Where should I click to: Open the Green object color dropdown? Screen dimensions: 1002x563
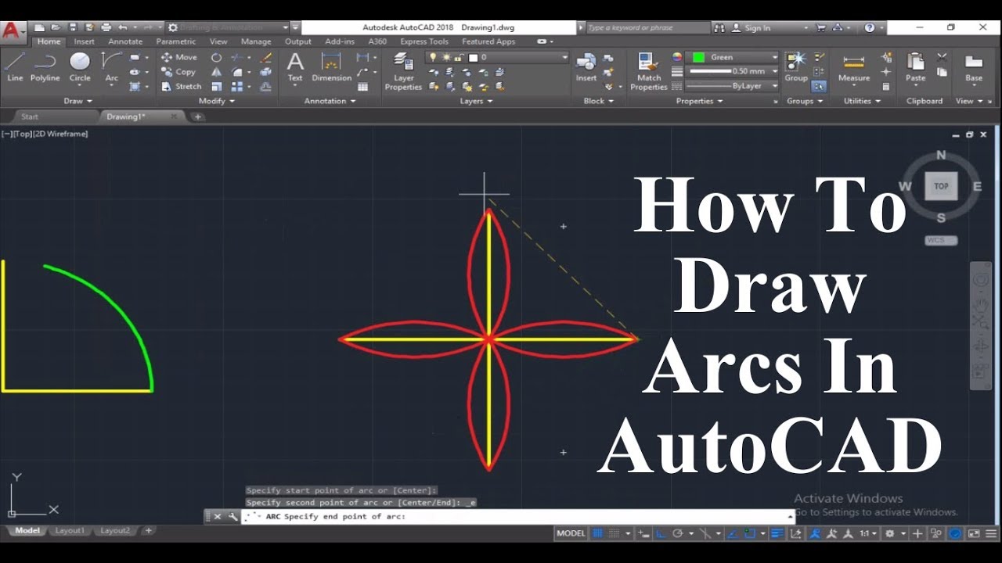click(733, 57)
